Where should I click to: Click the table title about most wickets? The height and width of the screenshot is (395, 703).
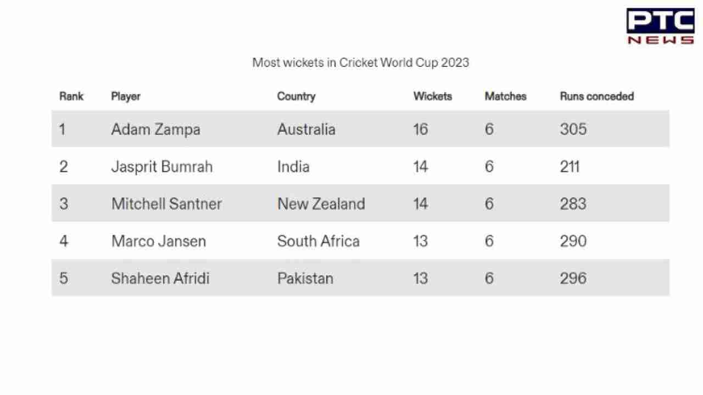click(360, 63)
